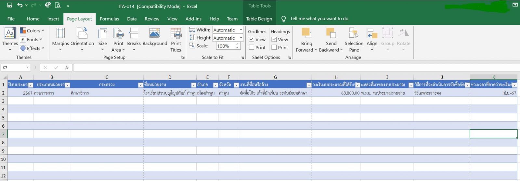Click the Background image icon
This screenshot has height=181, width=520.
155,33
